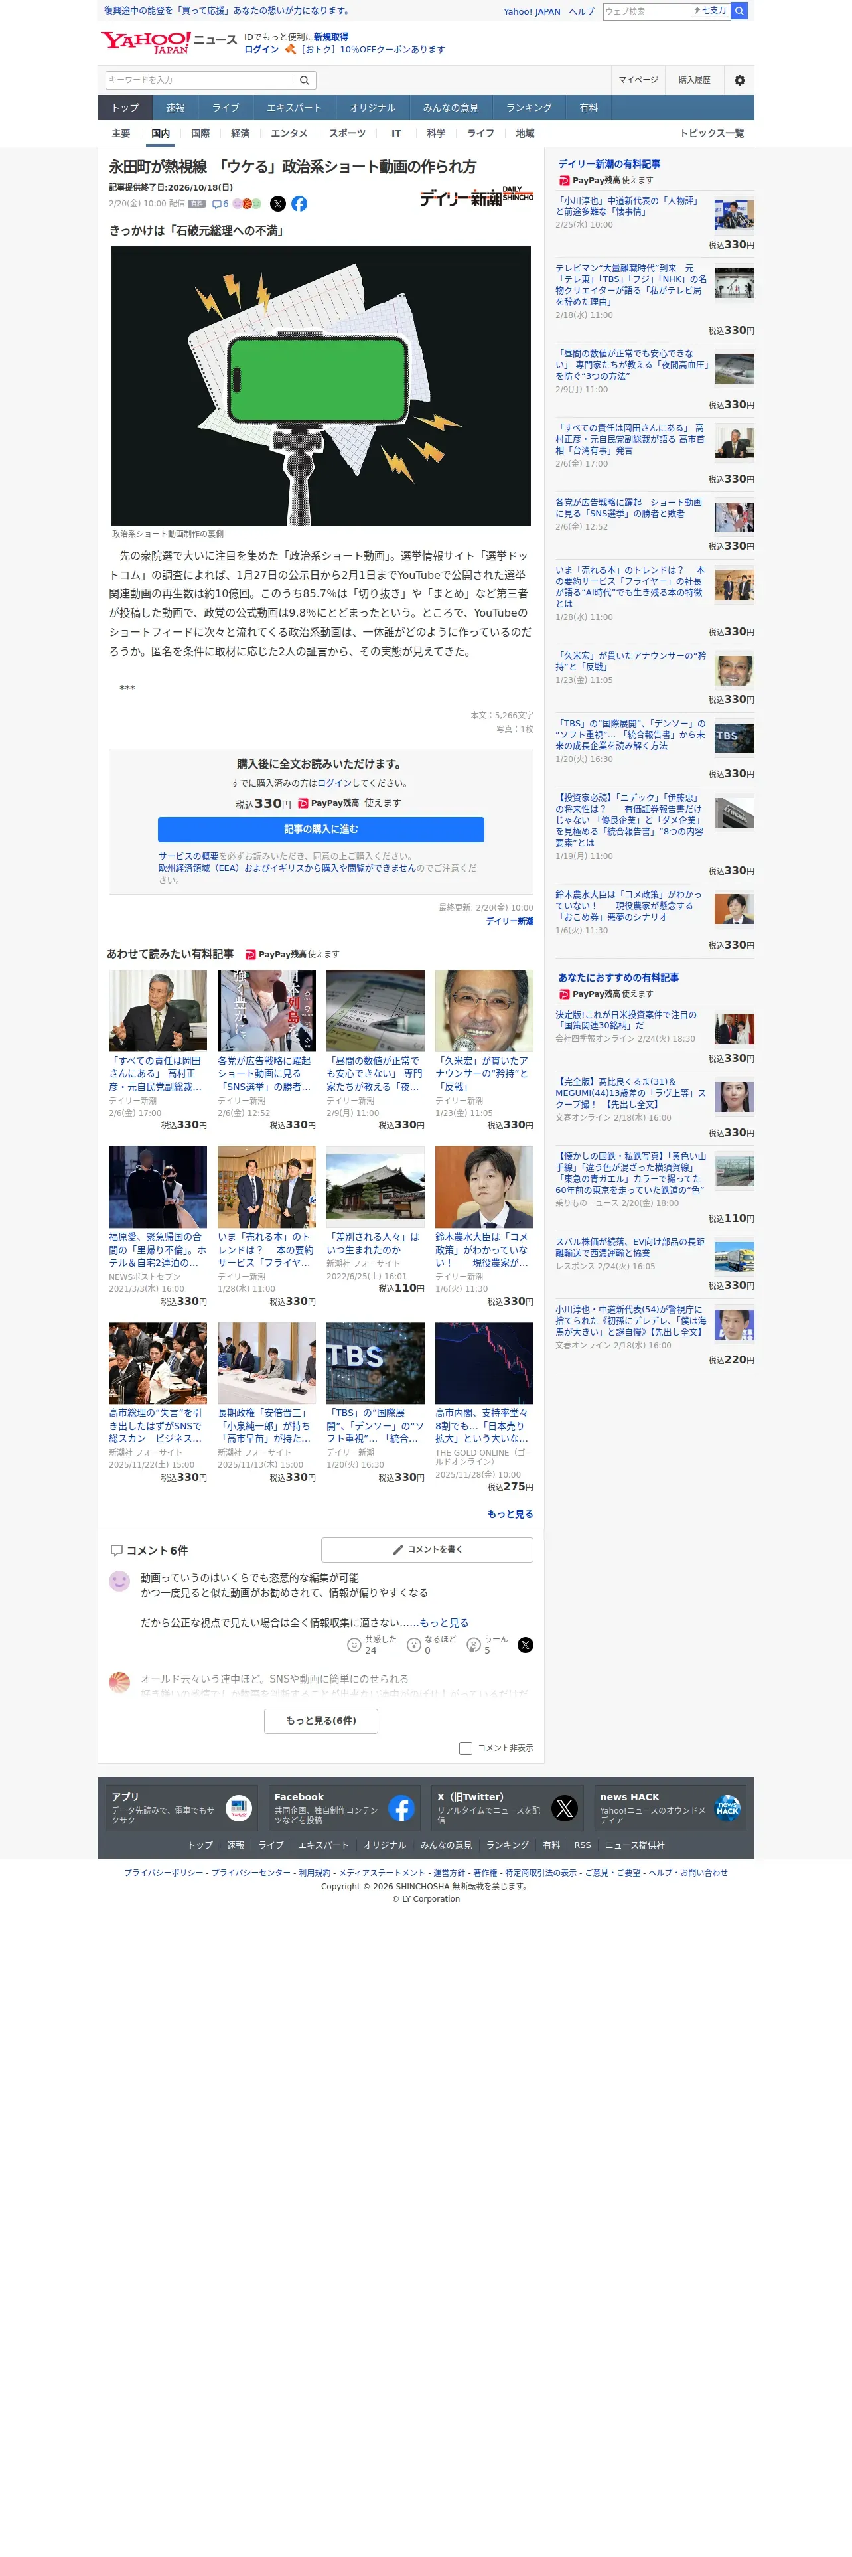Click もっと見る(6件) comments button
852x2557 pixels.
coord(320,1720)
